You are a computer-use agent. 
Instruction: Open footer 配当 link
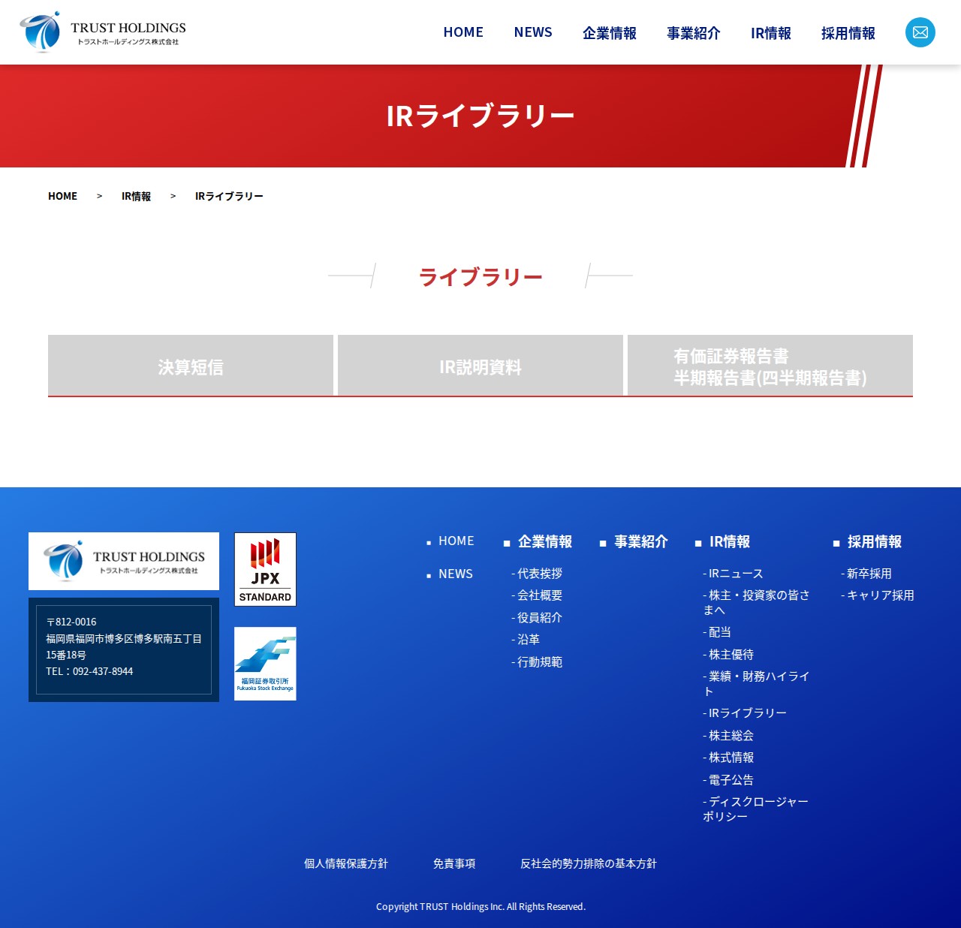point(717,632)
